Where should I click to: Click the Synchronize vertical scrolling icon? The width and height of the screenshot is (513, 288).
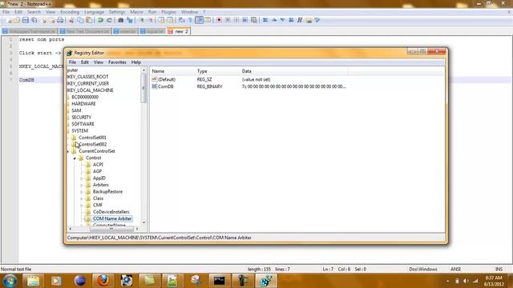pyautogui.click(x=161, y=20)
